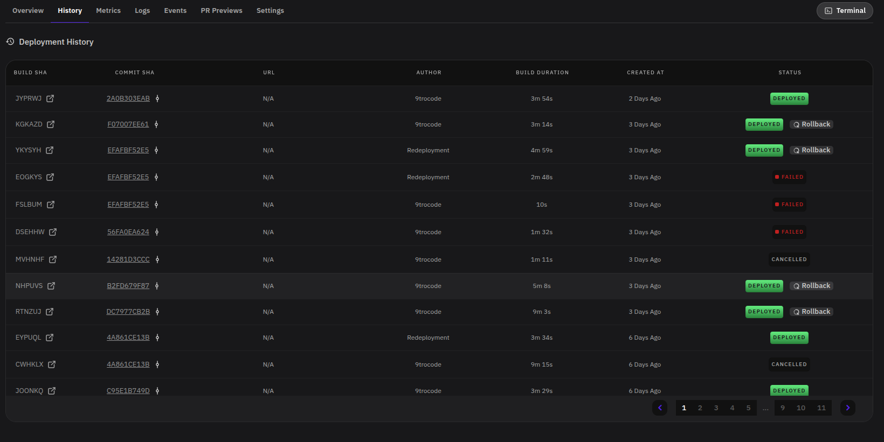The width and height of the screenshot is (884, 442).
Task: Switch to the Overview tab
Action: [x=28, y=11]
